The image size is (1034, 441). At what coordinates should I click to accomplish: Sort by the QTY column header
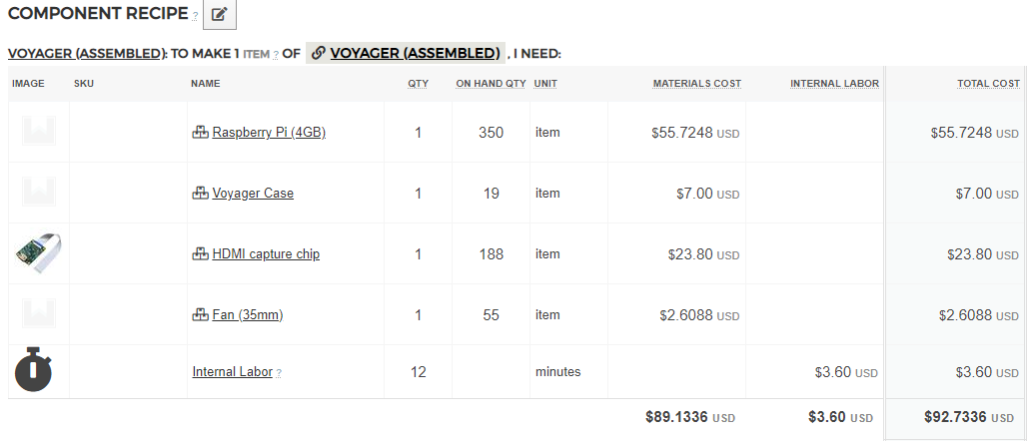click(x=418, y=84)
